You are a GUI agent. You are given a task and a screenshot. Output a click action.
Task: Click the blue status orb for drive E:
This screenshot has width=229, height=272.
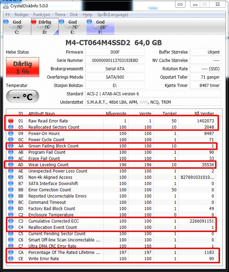coord(62,22)
